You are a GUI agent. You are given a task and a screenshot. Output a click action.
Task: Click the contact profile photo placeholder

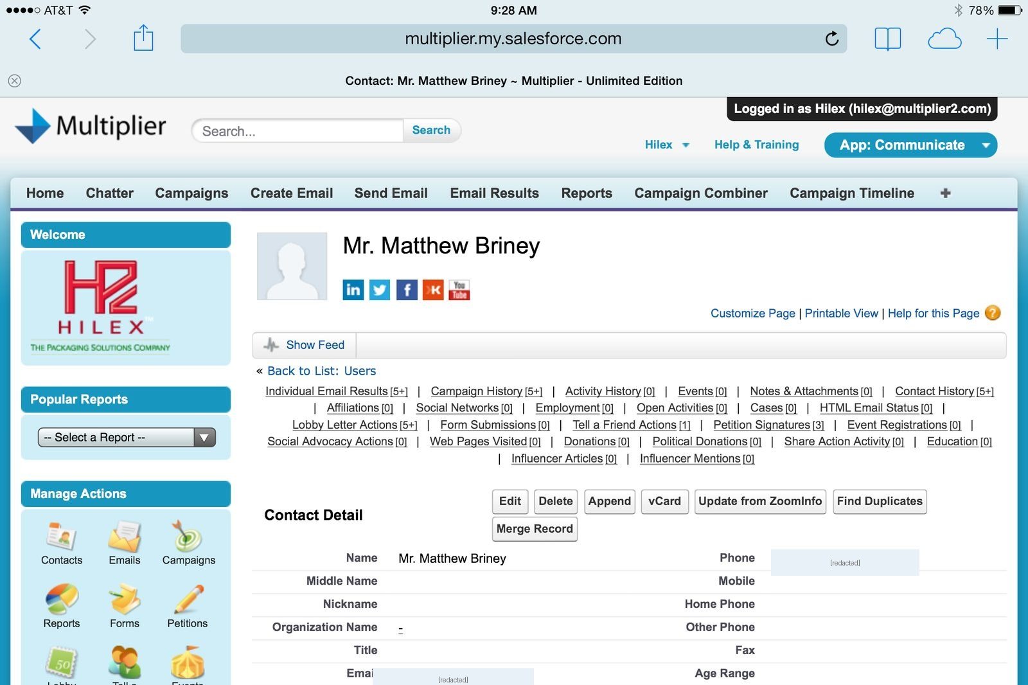point(292,266)
